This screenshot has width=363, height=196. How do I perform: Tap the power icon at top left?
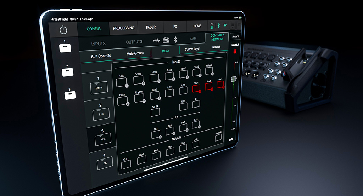[63, 30]
